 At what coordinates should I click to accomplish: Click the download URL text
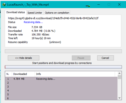[x=53, y=18]
